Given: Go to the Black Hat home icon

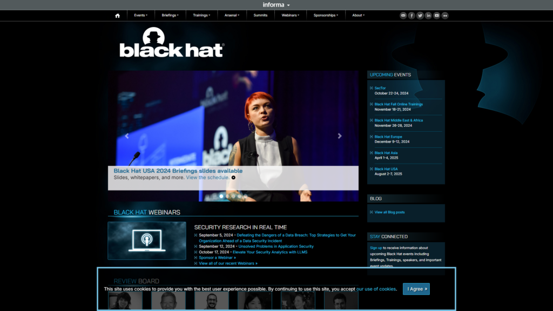Looking at the screenshot, I should (117, 16).
